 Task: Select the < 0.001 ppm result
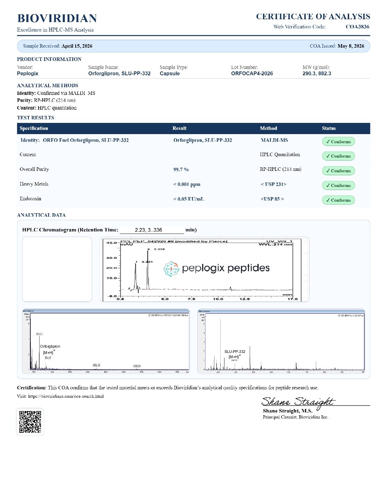pyautogui.click(x=187, y=184)
